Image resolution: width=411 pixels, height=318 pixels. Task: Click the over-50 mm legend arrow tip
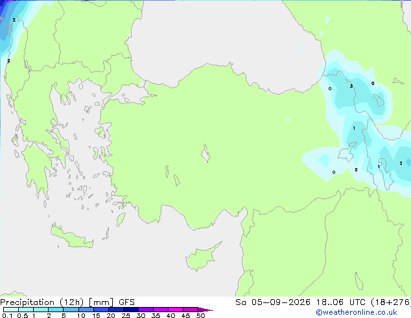tap(205, 310)
